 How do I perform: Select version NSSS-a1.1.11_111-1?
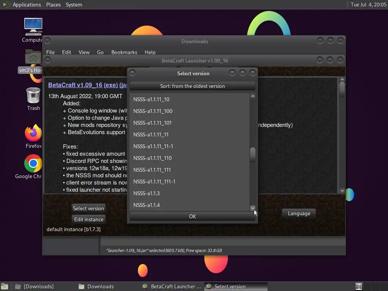point(189,181)
